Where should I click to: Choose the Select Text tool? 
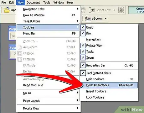(100, 10)
